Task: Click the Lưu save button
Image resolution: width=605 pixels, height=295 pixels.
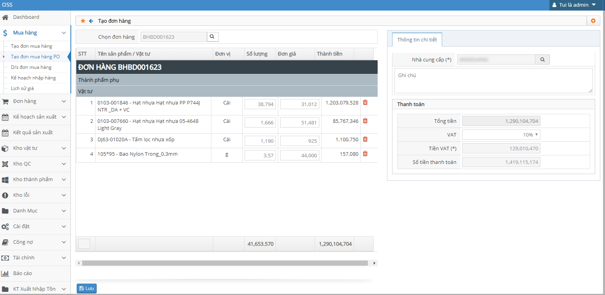Action: tap(86, 288)
